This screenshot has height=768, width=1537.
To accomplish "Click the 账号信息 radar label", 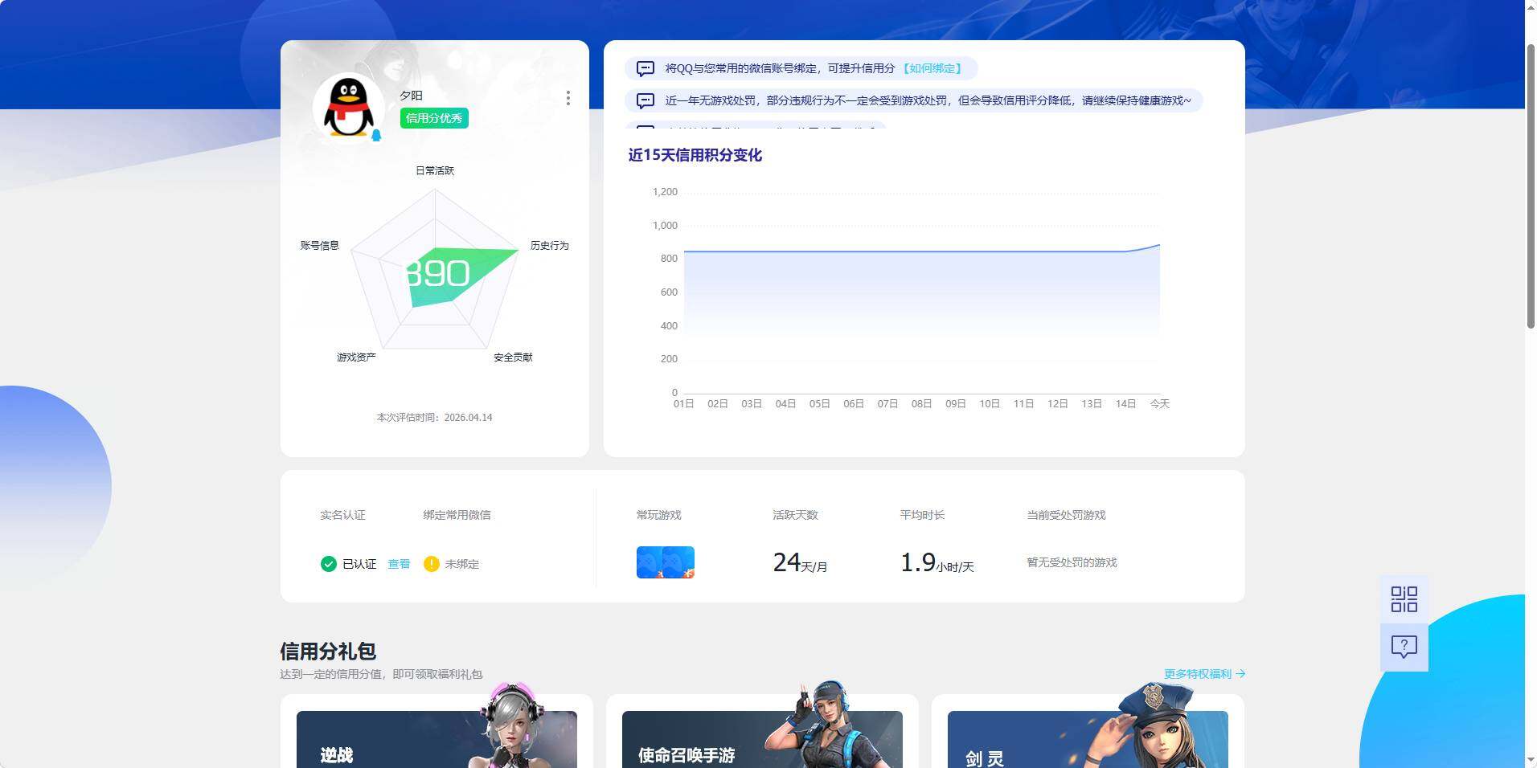I will pyautogui.click(x=320, y=245).
